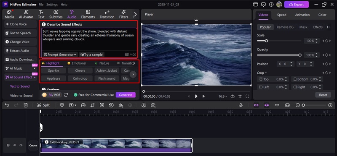The height and width of the screenshot is (156, 337).
Task: Open Text to Speech tool
Action: click(x=20, y=33)
